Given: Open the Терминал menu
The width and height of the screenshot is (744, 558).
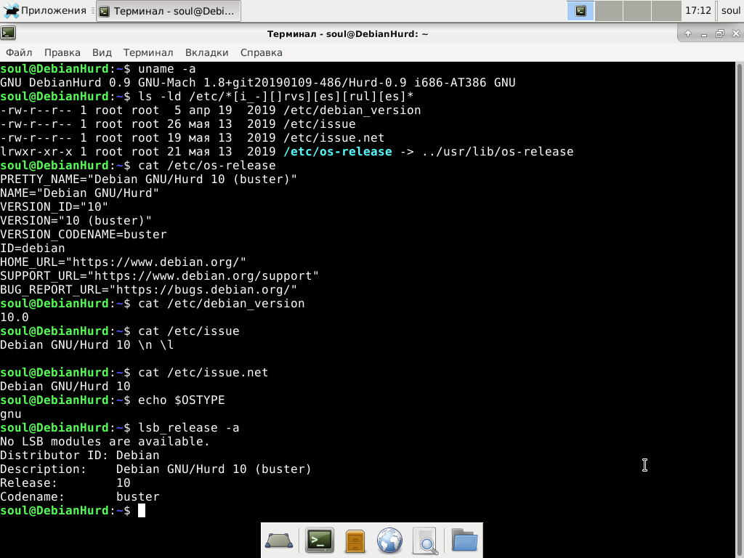Looking at the screenshot, I should (x=148, y=52).
